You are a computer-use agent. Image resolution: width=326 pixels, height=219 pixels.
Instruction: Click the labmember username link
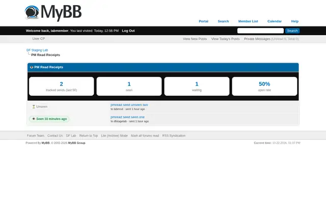(60, 31)
